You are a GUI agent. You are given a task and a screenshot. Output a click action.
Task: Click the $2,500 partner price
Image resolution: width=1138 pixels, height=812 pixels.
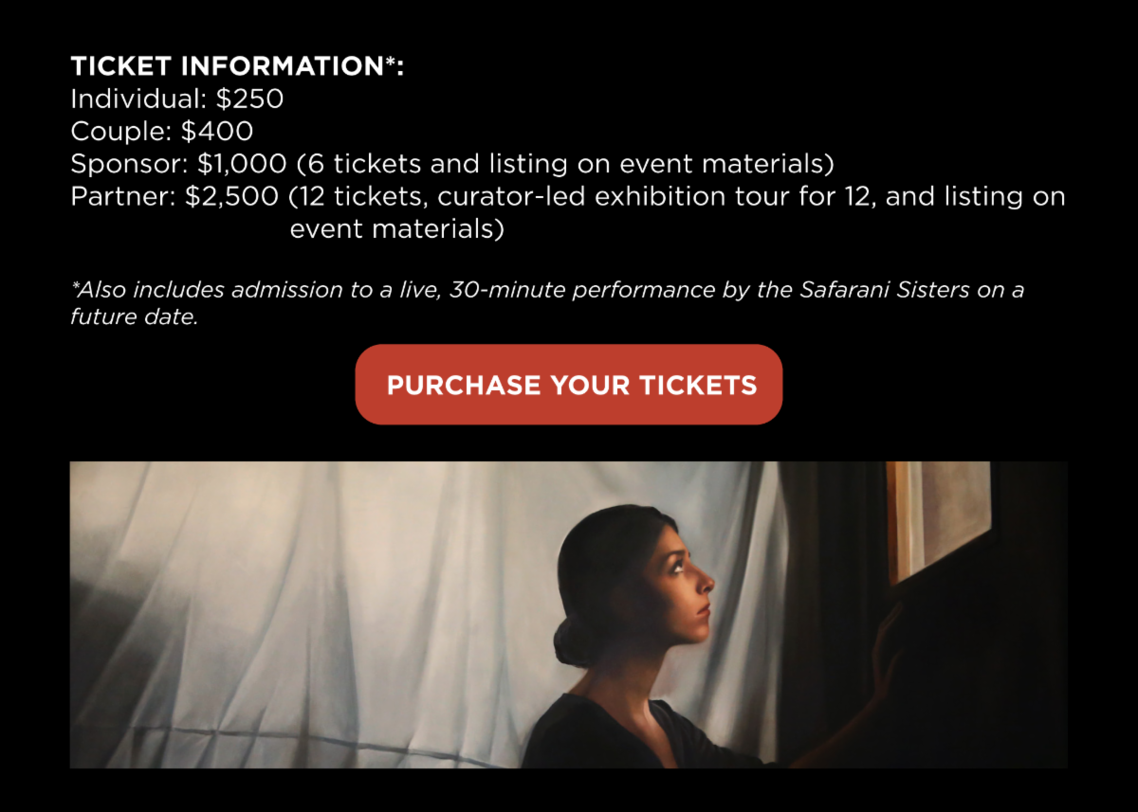232,197
